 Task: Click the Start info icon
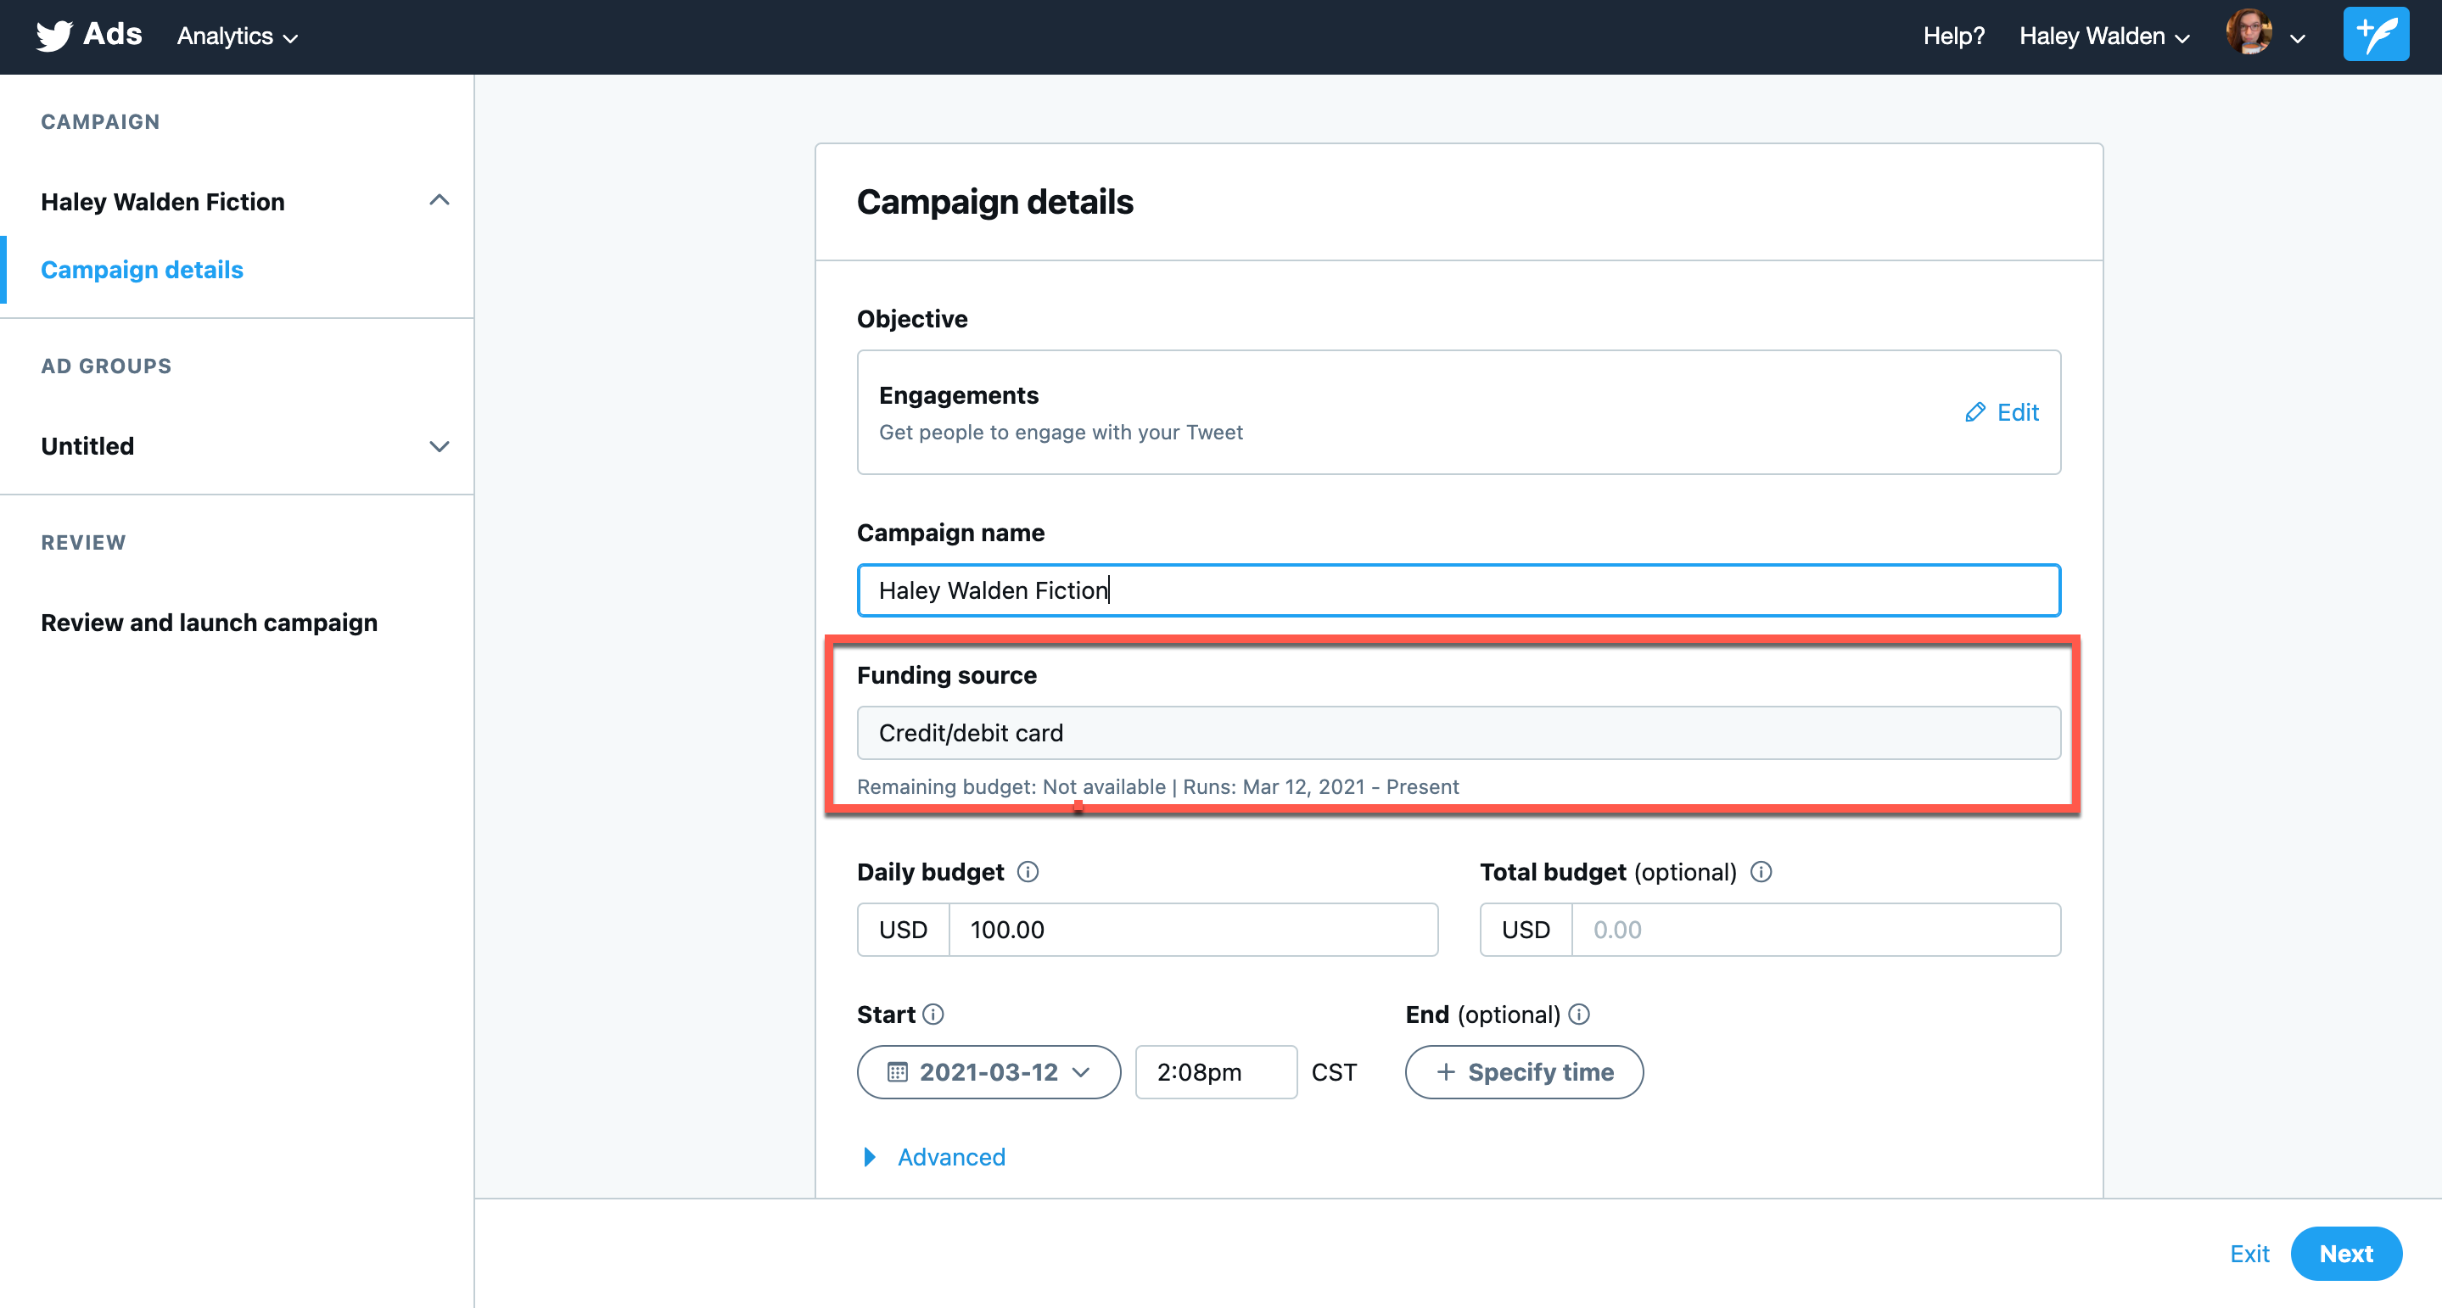pyautogui.click(x=933, y=1015)
